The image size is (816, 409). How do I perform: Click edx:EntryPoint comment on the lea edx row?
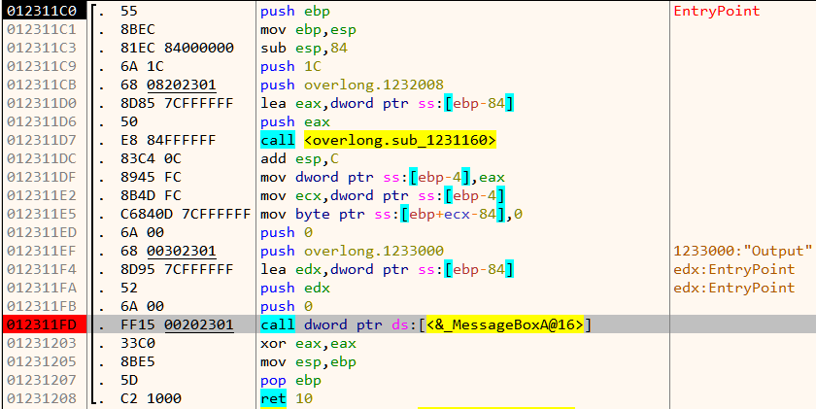coord(734,269)
